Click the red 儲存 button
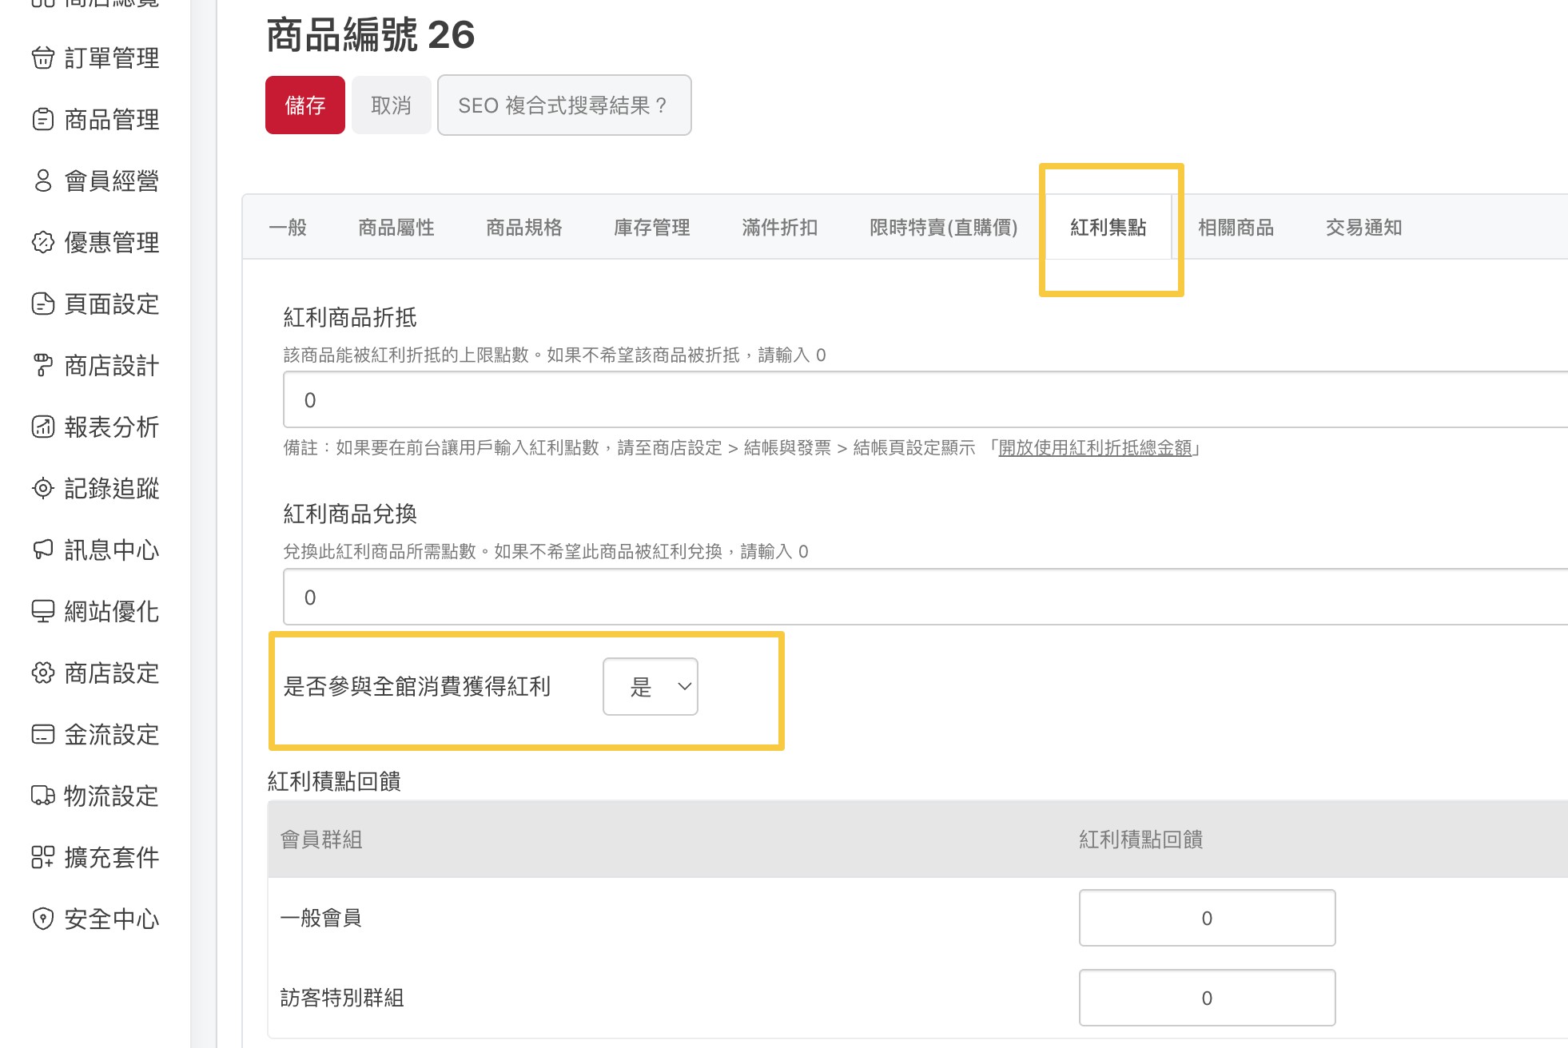 click(x=305, y=105)
